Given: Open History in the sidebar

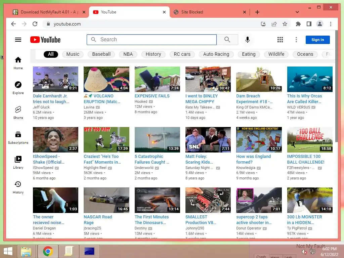Looking at the screenshot, I should (x=18, y=187).
